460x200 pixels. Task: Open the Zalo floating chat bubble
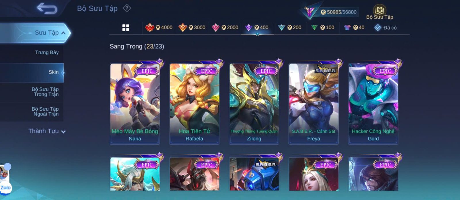click(x=5, y=188)
